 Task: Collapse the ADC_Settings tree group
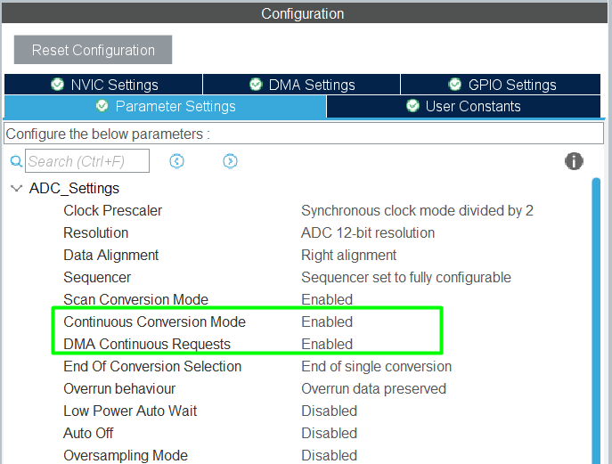[x=16, y=189]
